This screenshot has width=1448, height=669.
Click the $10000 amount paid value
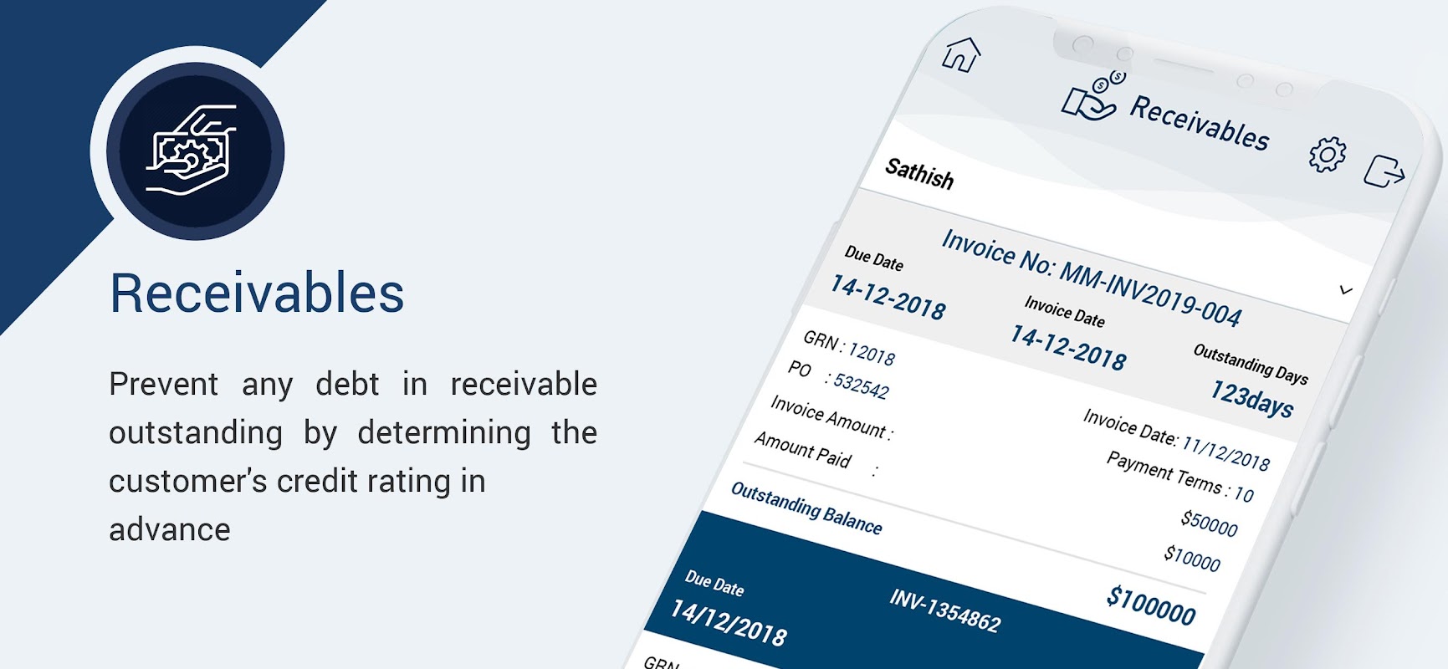click(1191, 558)
